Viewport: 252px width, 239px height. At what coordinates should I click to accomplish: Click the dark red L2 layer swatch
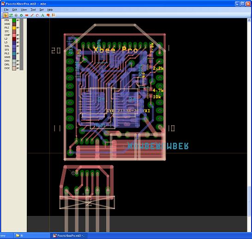[x=14, y=39]
